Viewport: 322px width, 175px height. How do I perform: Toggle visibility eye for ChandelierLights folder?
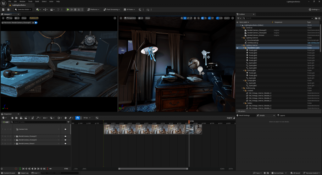[x=237, y=48]
